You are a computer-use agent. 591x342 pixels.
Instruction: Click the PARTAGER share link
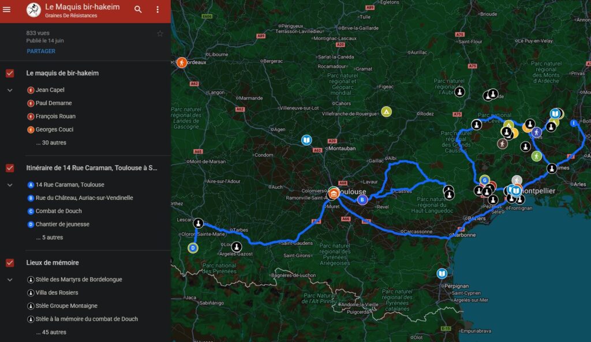coord(41,51)
